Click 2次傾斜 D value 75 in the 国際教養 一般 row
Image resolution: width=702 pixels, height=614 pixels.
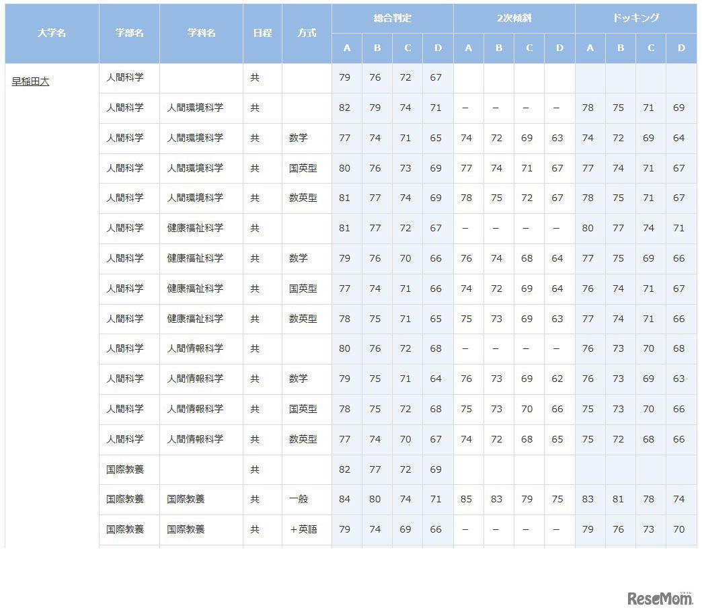click(557, 499)
